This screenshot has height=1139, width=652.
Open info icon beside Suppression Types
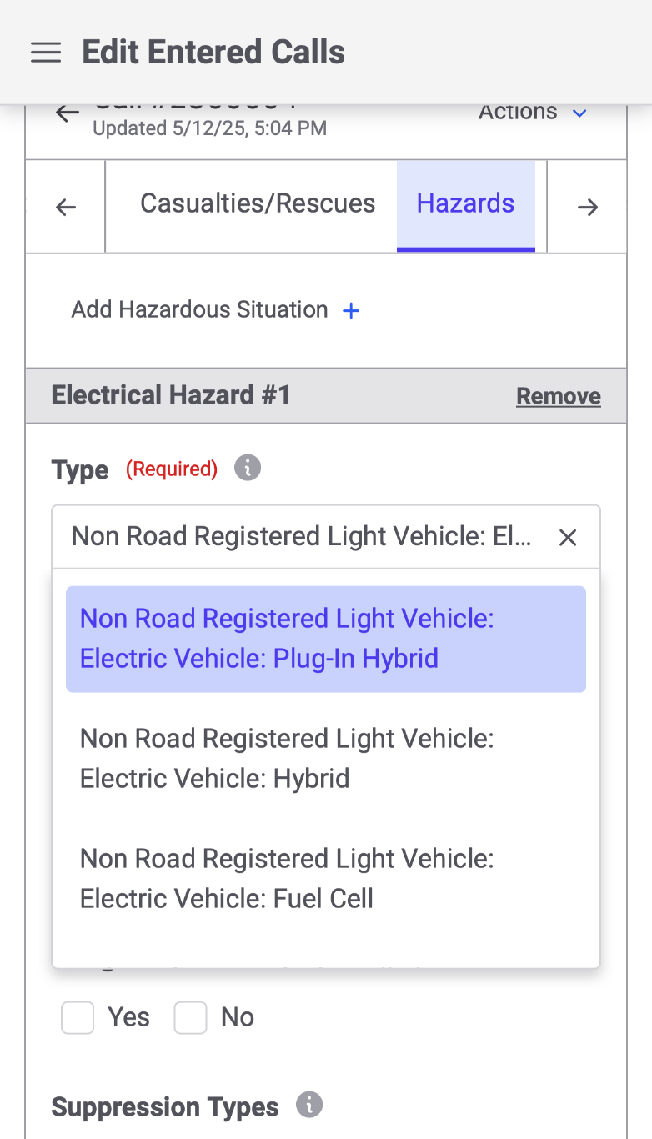(x=309, y=1106)
